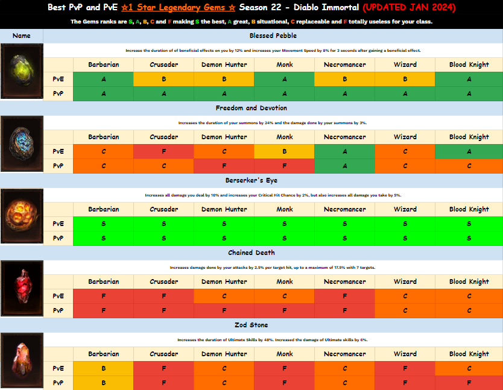Viewport: 503px width, 390px height.
Task: Click the Zod Stone gem icon
Action: (22, 361)
